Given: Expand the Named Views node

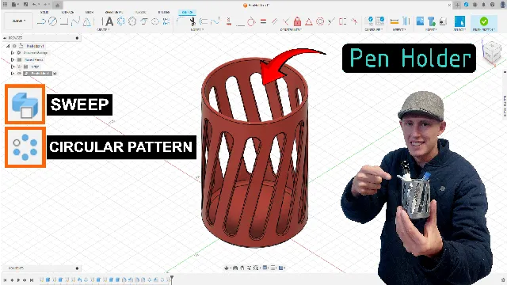Looking at the screenshot, I should [x=13, y=60].
